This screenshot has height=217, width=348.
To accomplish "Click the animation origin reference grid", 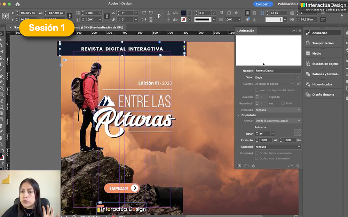I will click(x=298, y=132).
